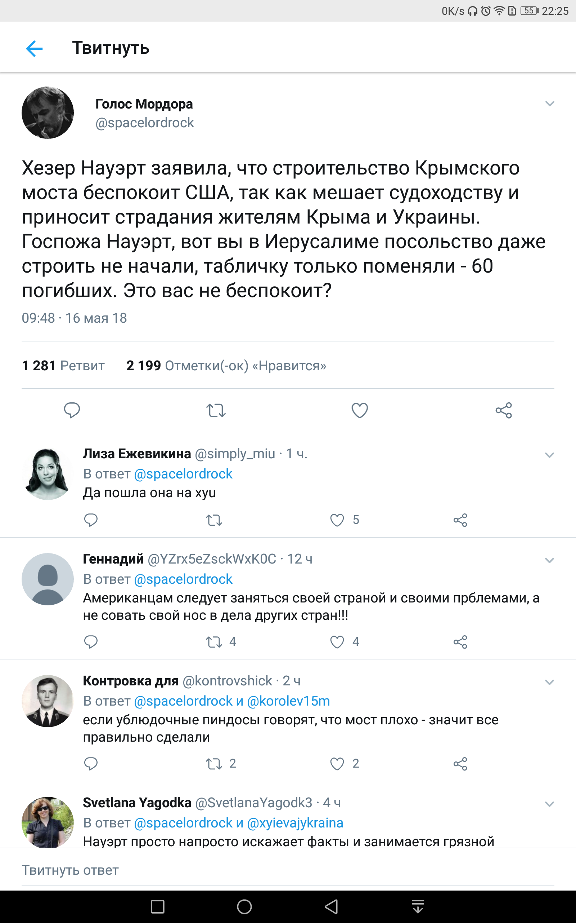Retweet the main tweet about Крымский мост

(216, 410)
